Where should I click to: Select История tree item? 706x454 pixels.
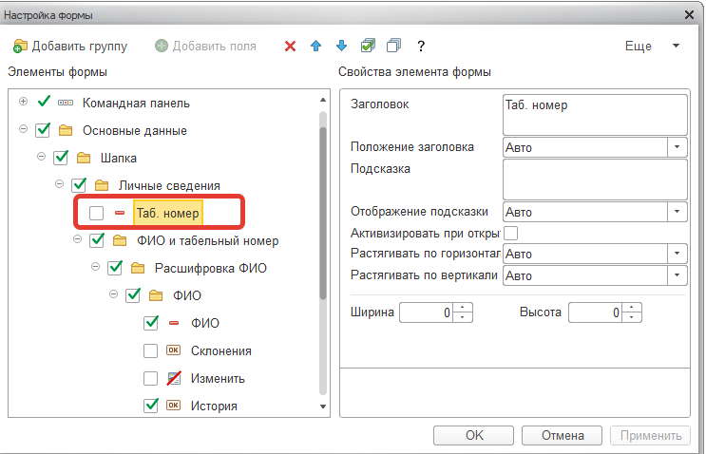tap(214, 406)
